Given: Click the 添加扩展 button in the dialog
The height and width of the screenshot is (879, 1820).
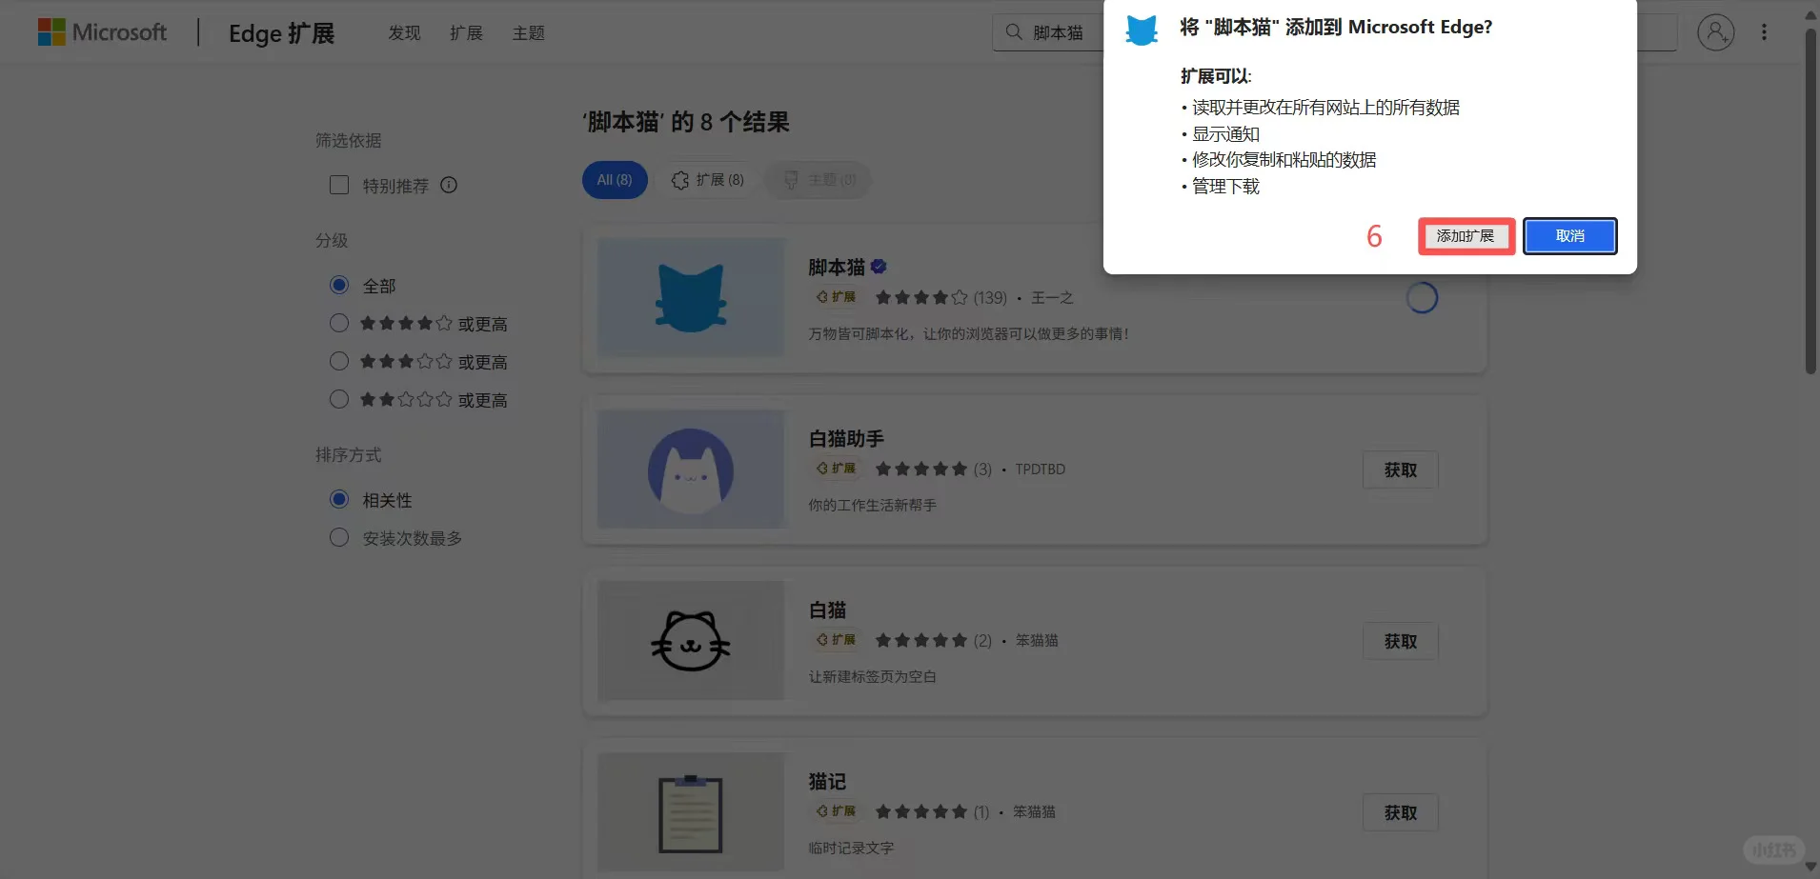Looking at the screenshot, I should point(1465,235).
